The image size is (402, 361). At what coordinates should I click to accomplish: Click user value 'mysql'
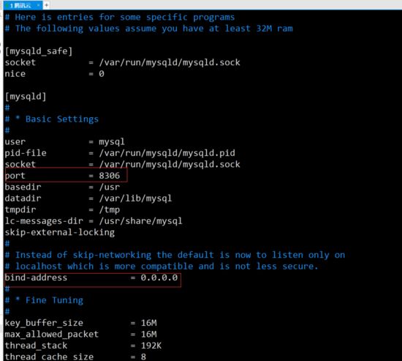(112, 142)
